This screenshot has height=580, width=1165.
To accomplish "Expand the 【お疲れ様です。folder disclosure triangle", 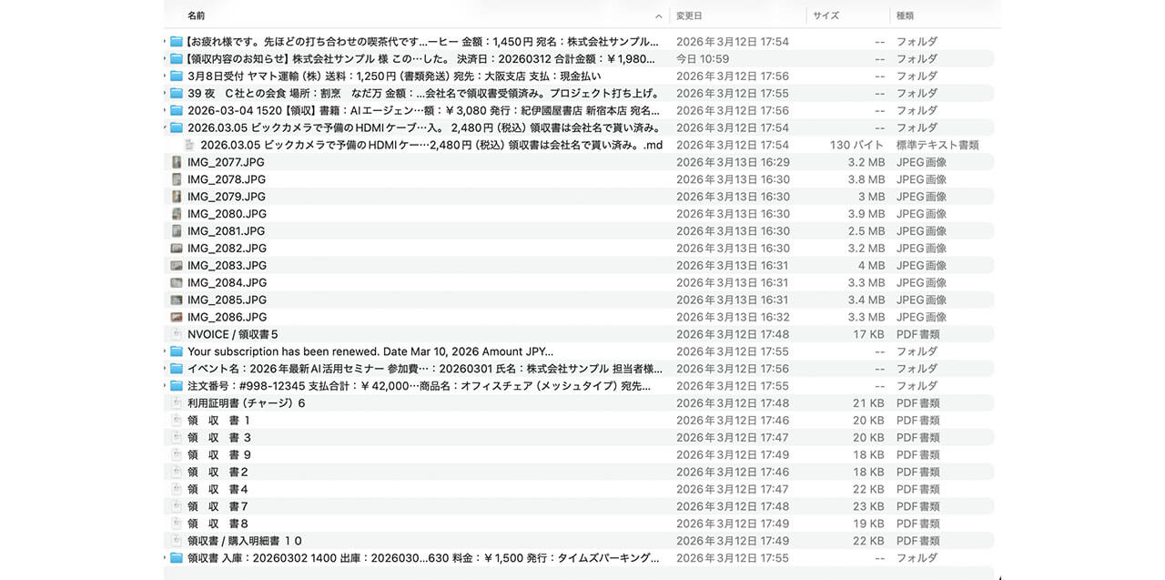I will (x=166, y=42).
